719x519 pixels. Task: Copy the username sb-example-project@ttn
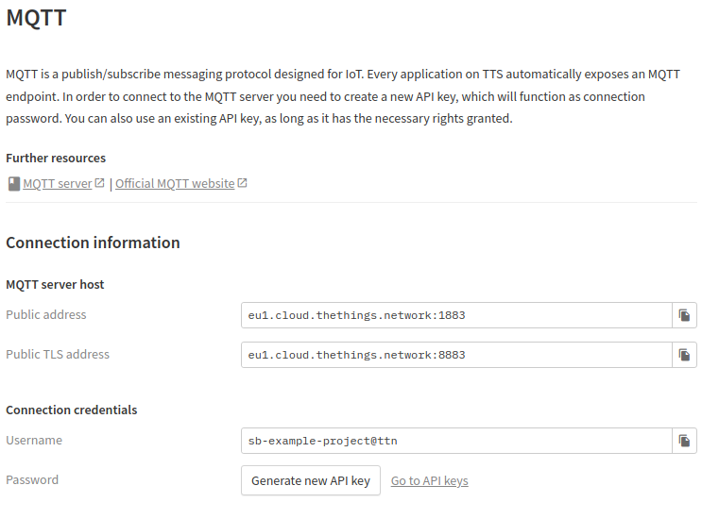684,441
